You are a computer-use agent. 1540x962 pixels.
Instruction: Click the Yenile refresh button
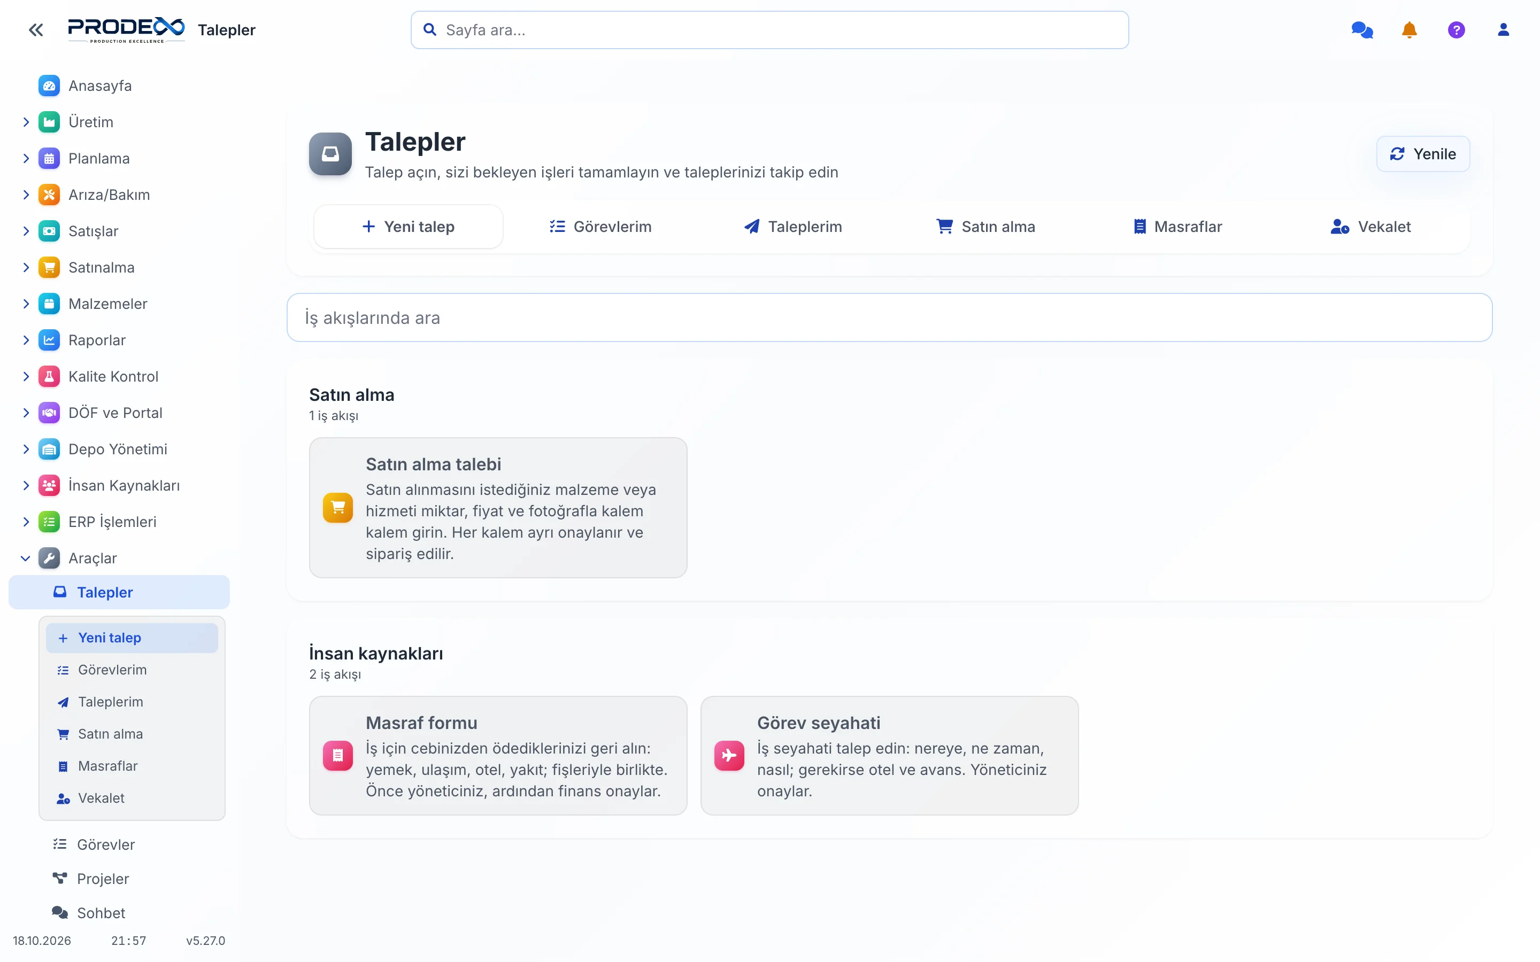(x=1423, y=154)
